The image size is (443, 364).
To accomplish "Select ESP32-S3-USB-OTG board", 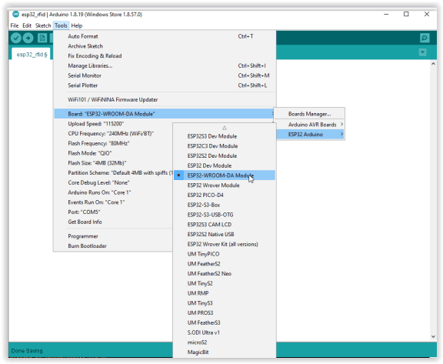I will click(x=225, y=215).
